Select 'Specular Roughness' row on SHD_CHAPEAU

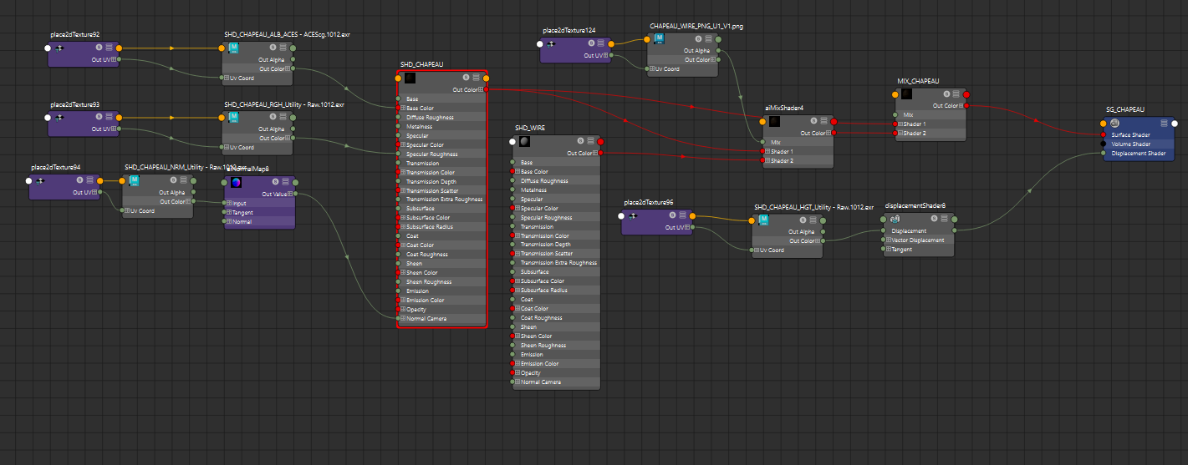[441, 154]
